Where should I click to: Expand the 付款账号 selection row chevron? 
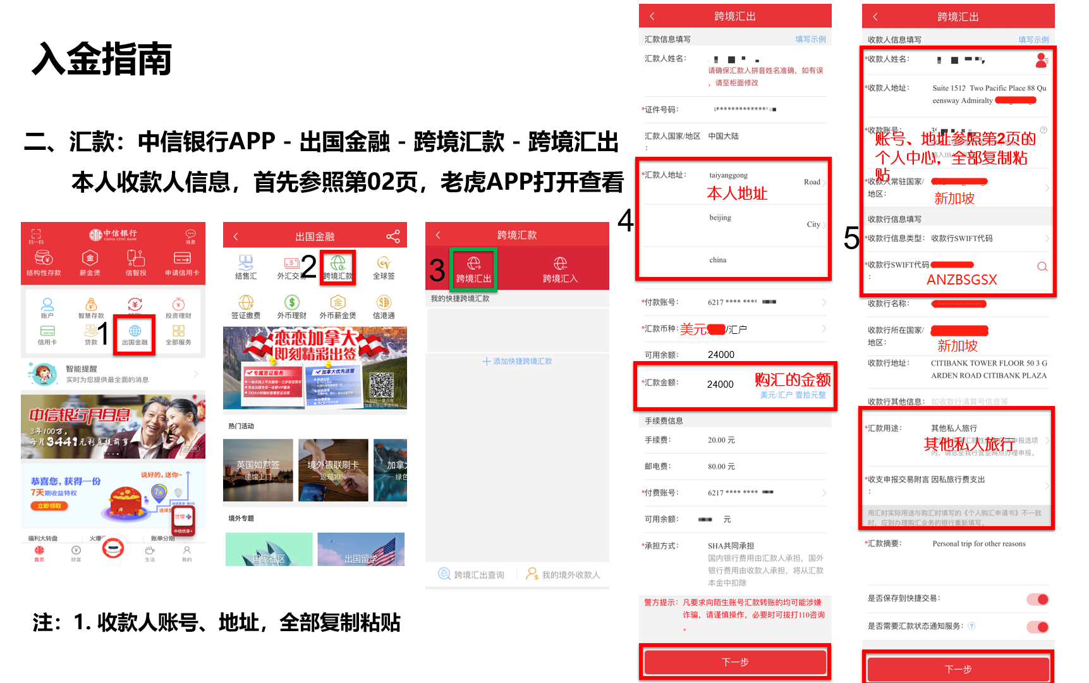coord(824,302)
